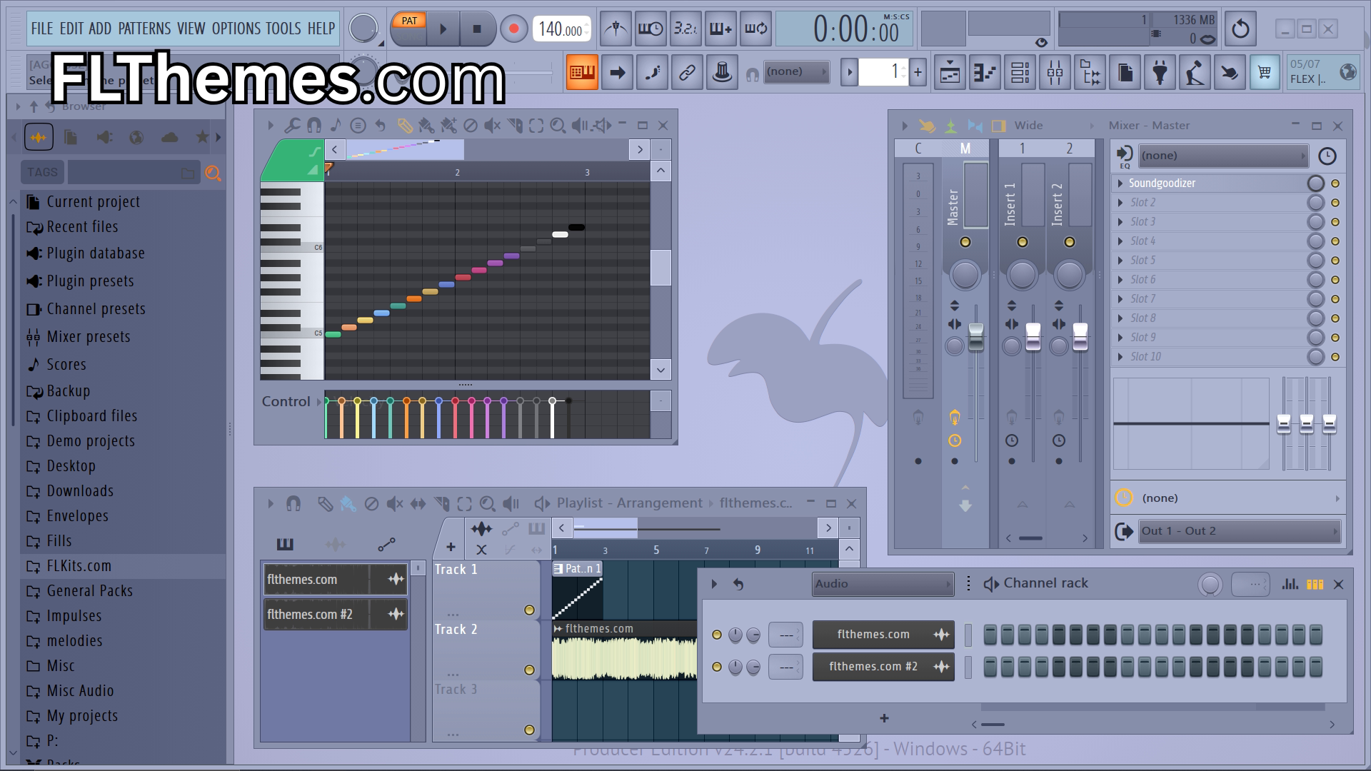Click the Insert 2 volume fader handle

coord(1080,337)
